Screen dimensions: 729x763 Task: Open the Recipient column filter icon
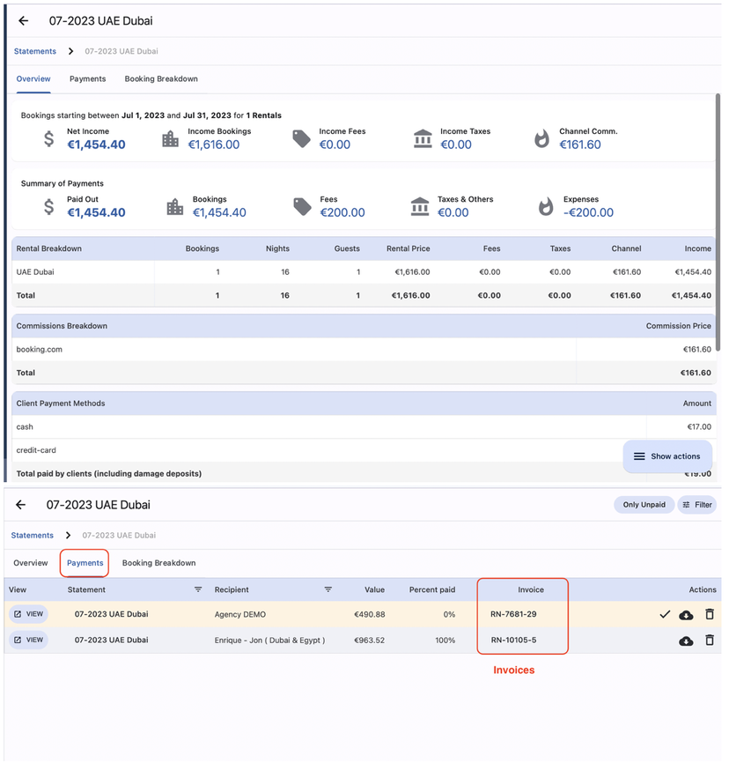[328, 589]
